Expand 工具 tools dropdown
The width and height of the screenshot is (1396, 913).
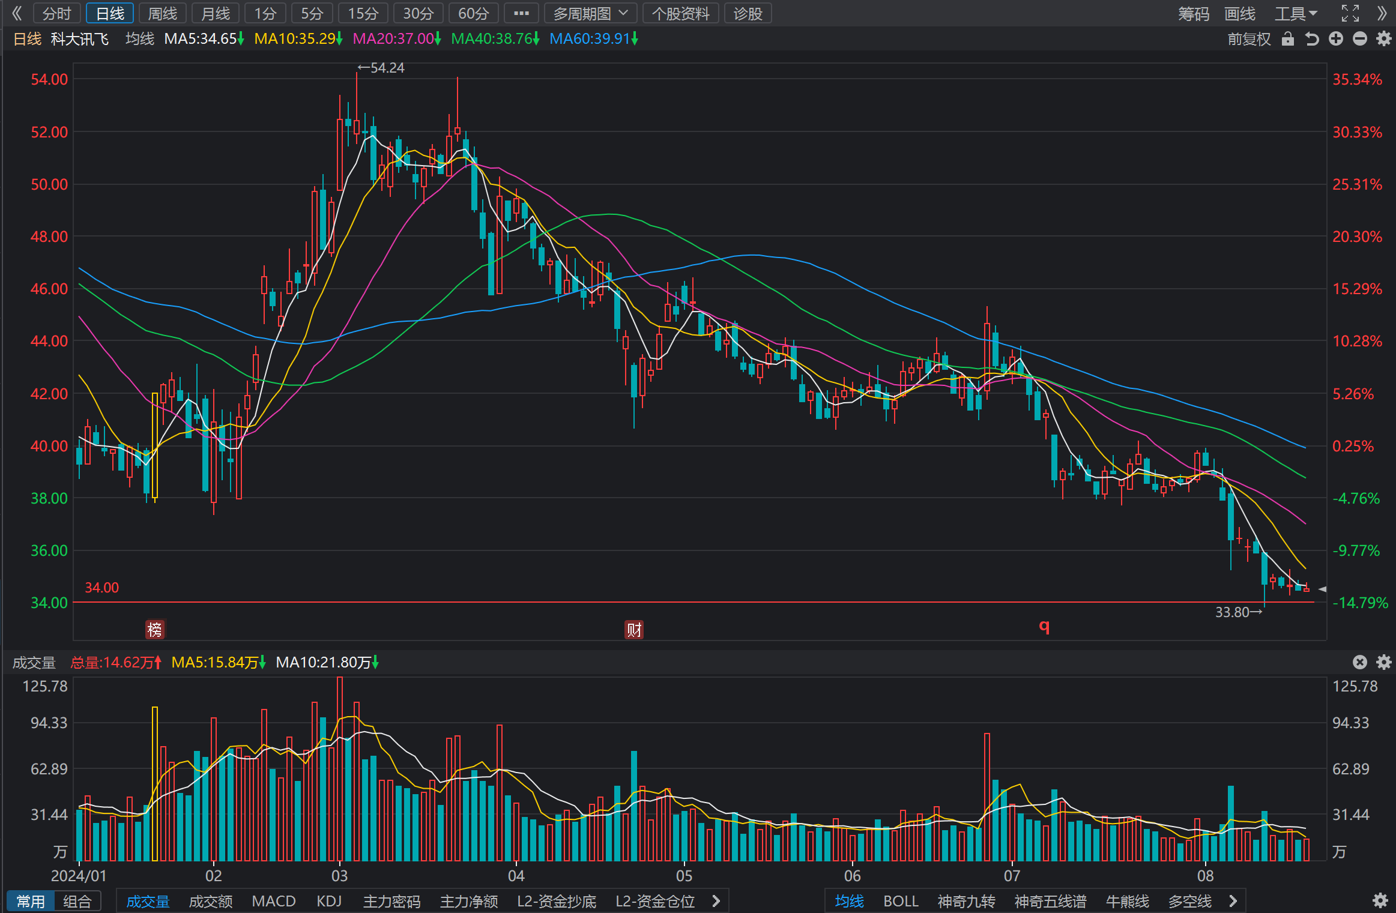pos(1296,13)
